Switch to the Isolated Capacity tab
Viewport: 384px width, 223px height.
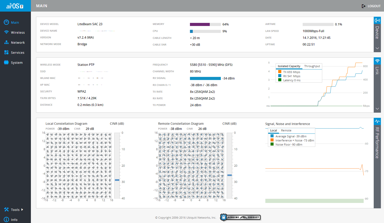(289, 66)
